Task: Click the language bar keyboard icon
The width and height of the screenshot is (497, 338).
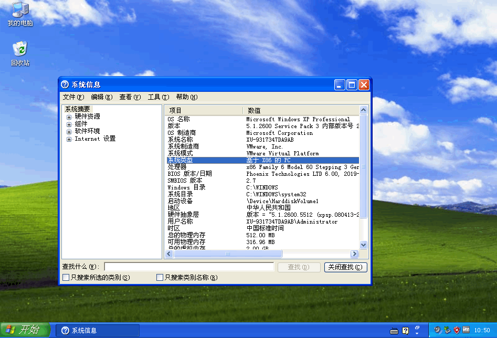Action: (394, 331)
